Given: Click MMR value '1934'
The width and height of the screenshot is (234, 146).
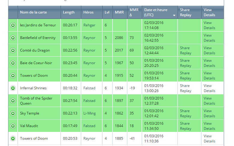Looking at the screenshot, I should [x=119, y=88].
